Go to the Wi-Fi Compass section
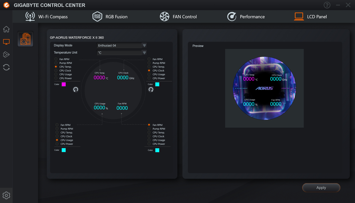Viewport: 355px width, 203px height. point(46,17)
